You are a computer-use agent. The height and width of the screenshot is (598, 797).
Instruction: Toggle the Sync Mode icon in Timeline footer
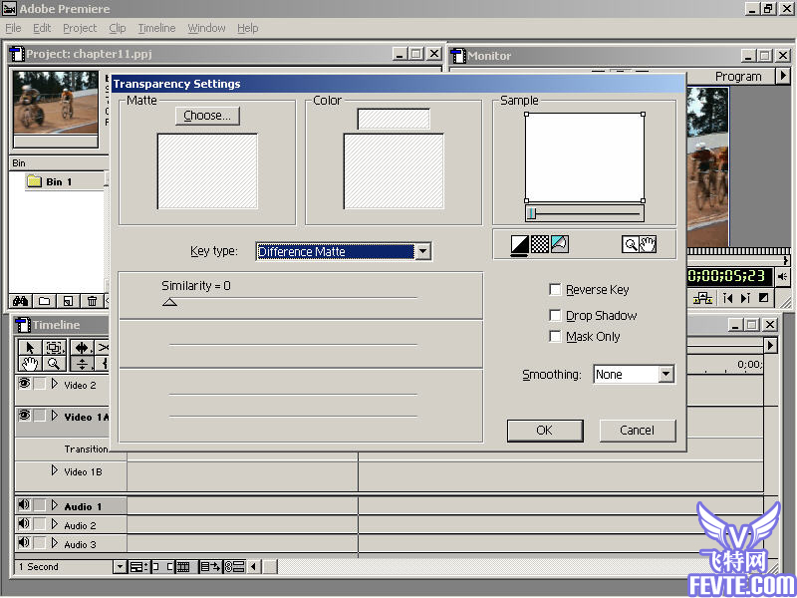[x=235, y=566]
